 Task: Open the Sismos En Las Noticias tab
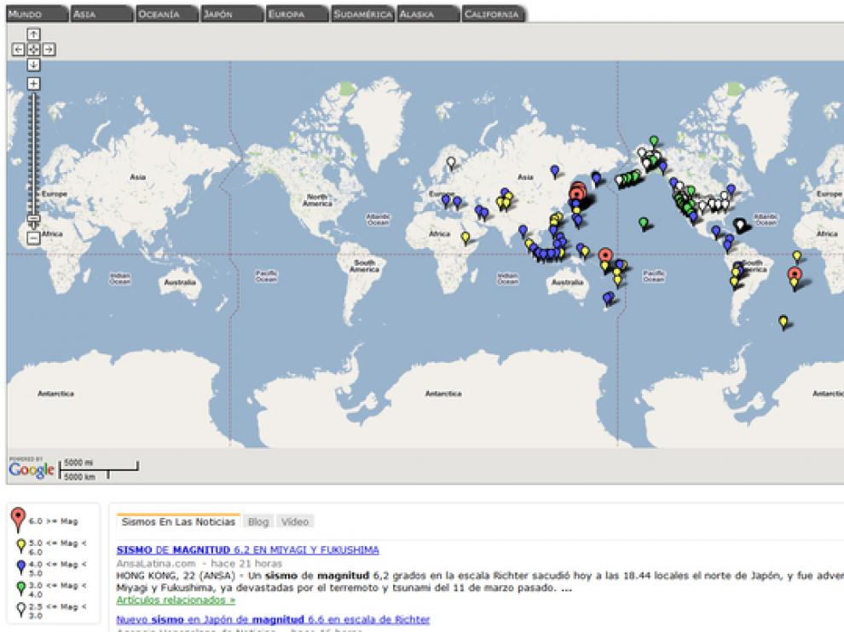pyautogui.click(x=178, y=522)
